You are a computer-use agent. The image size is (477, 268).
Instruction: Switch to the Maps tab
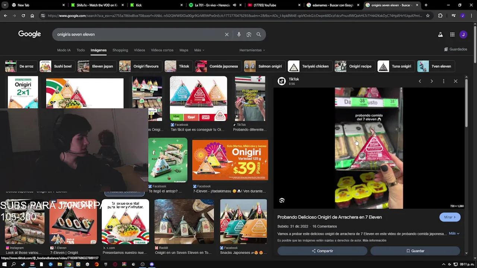coord(184,50)
